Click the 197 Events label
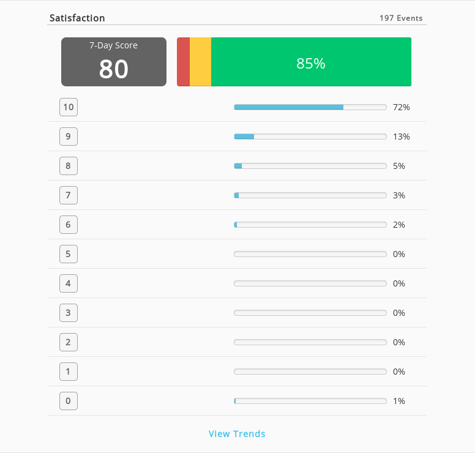 click(401, 18)
